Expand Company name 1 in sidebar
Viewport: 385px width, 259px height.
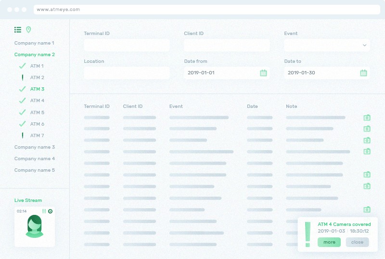tap(34, 43)
